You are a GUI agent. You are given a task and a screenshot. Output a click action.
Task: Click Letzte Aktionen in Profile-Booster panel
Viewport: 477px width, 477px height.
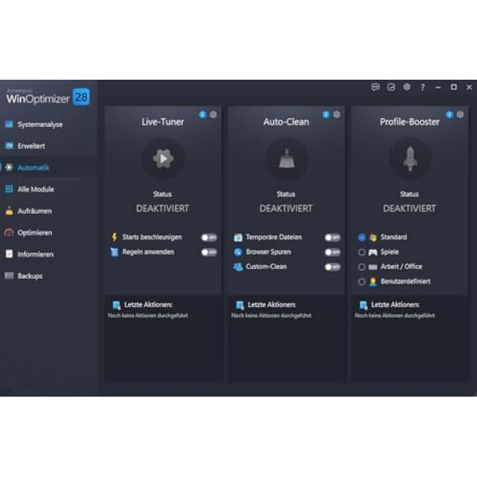pyautogui.click(x=395, y=305)
